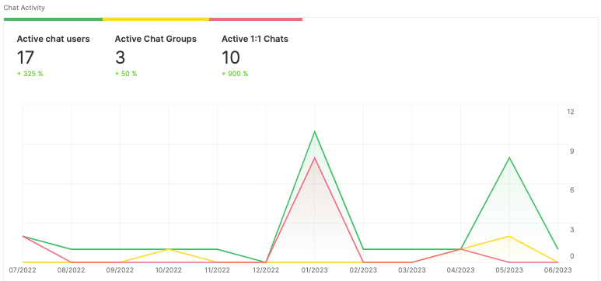This screenshot has height=281, width=601.
Task: Click the '05/2023' x-axis label
Action: 509,270
